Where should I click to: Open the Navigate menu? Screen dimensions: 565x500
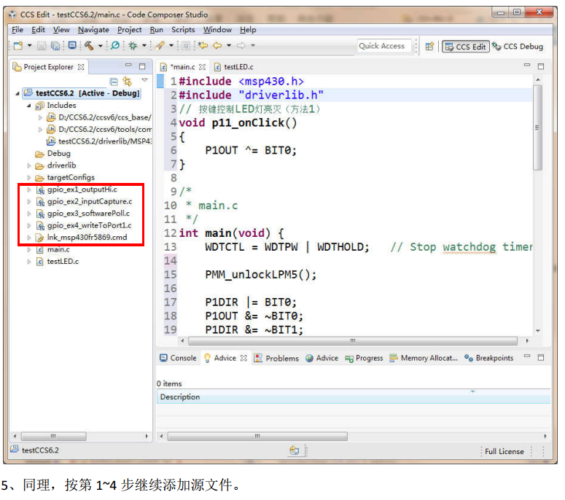point(93,30)
